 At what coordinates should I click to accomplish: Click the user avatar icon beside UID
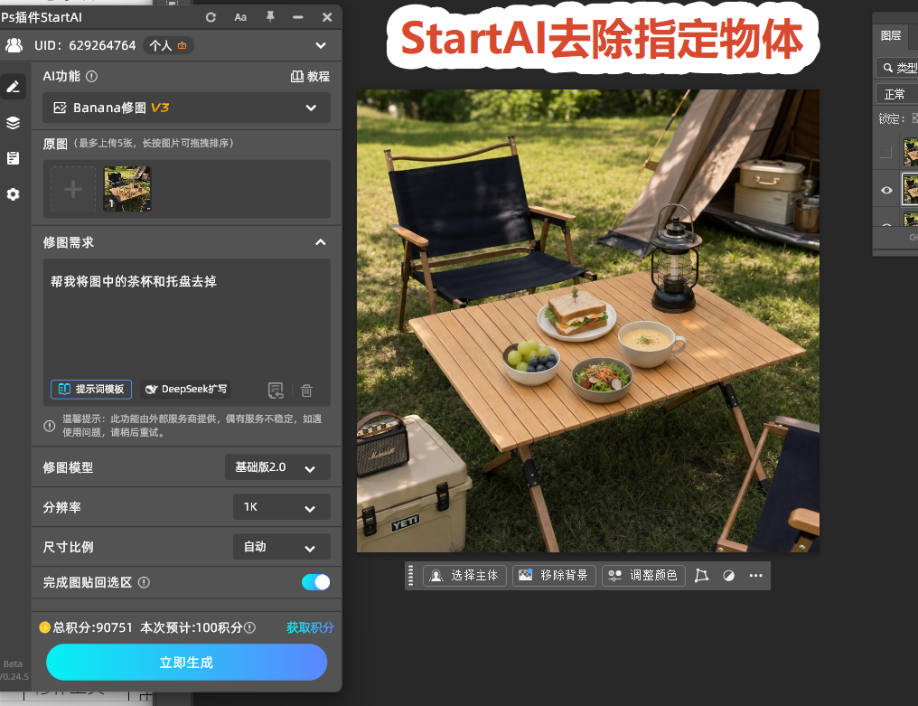coord(14,45)
